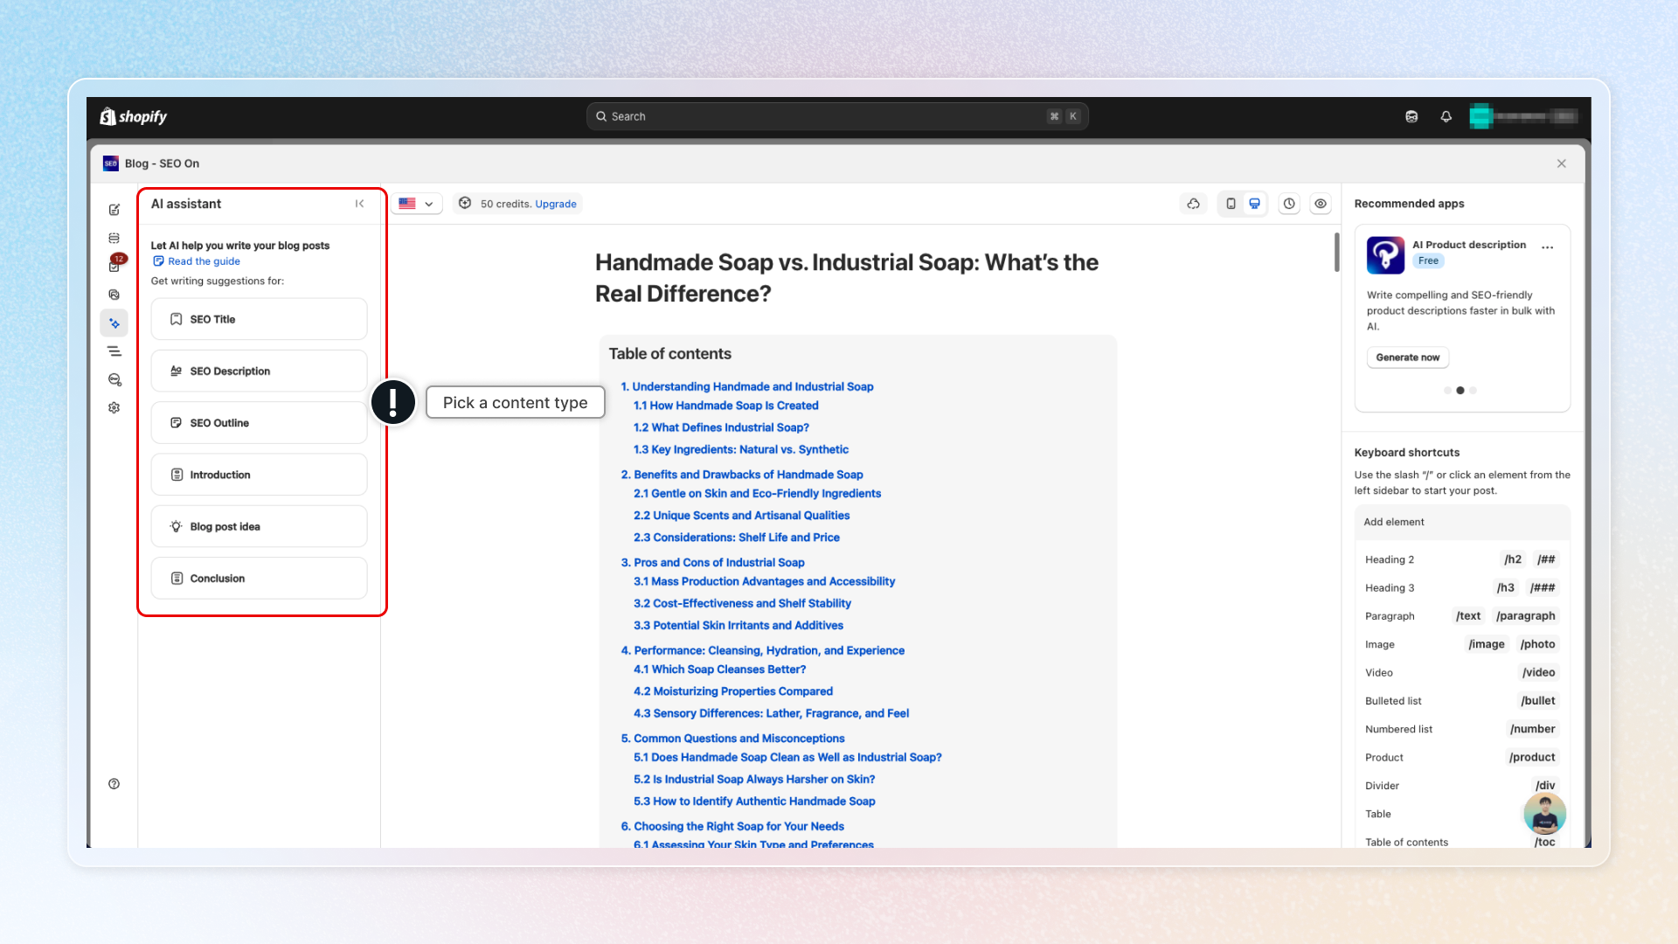Collapse the AI assistant panel
1678x944 pixels.
click(x=360, y=204)
